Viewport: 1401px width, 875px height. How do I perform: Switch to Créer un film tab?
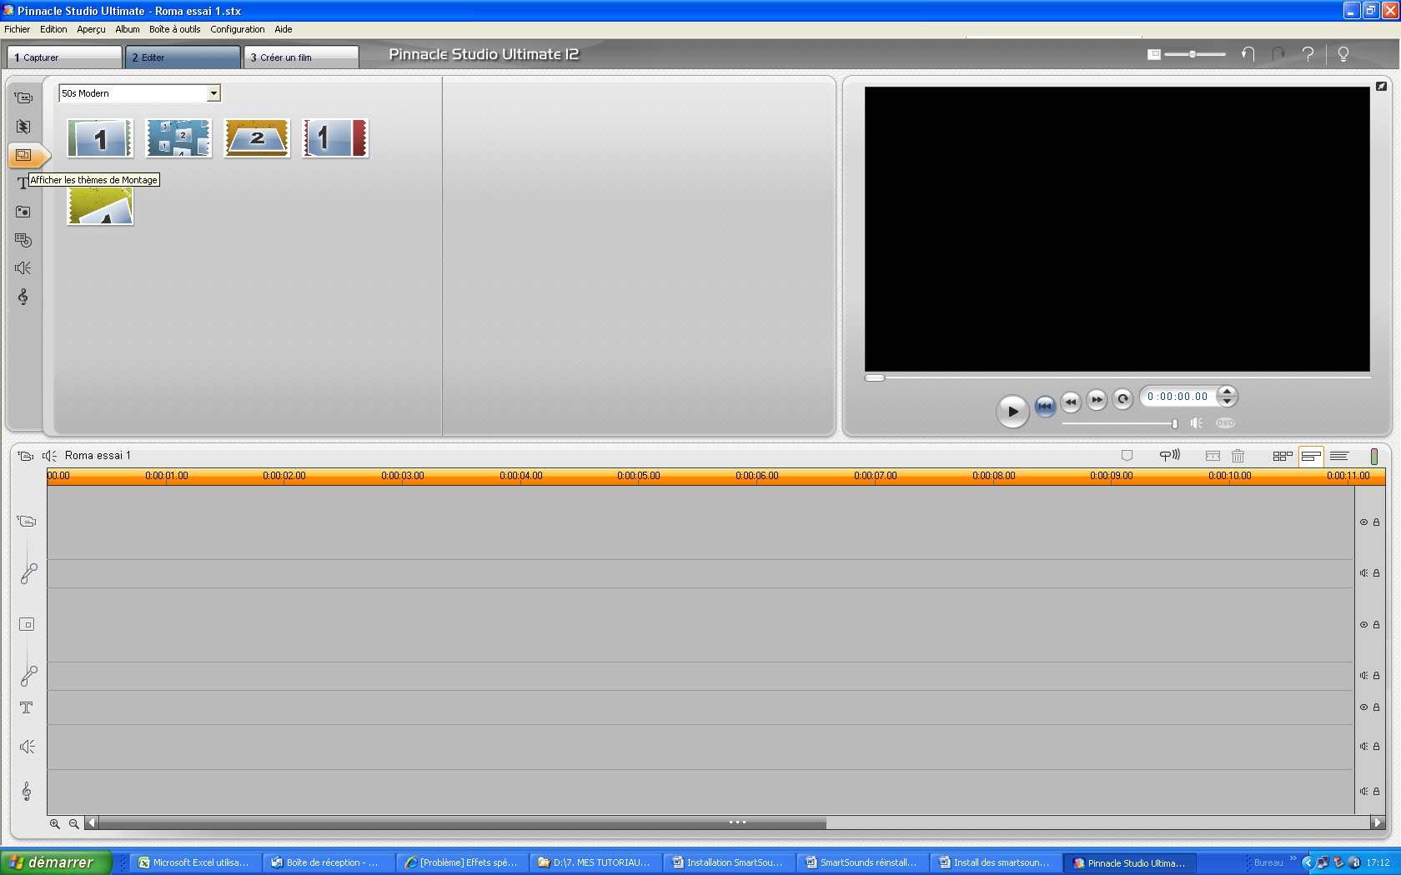302,57
